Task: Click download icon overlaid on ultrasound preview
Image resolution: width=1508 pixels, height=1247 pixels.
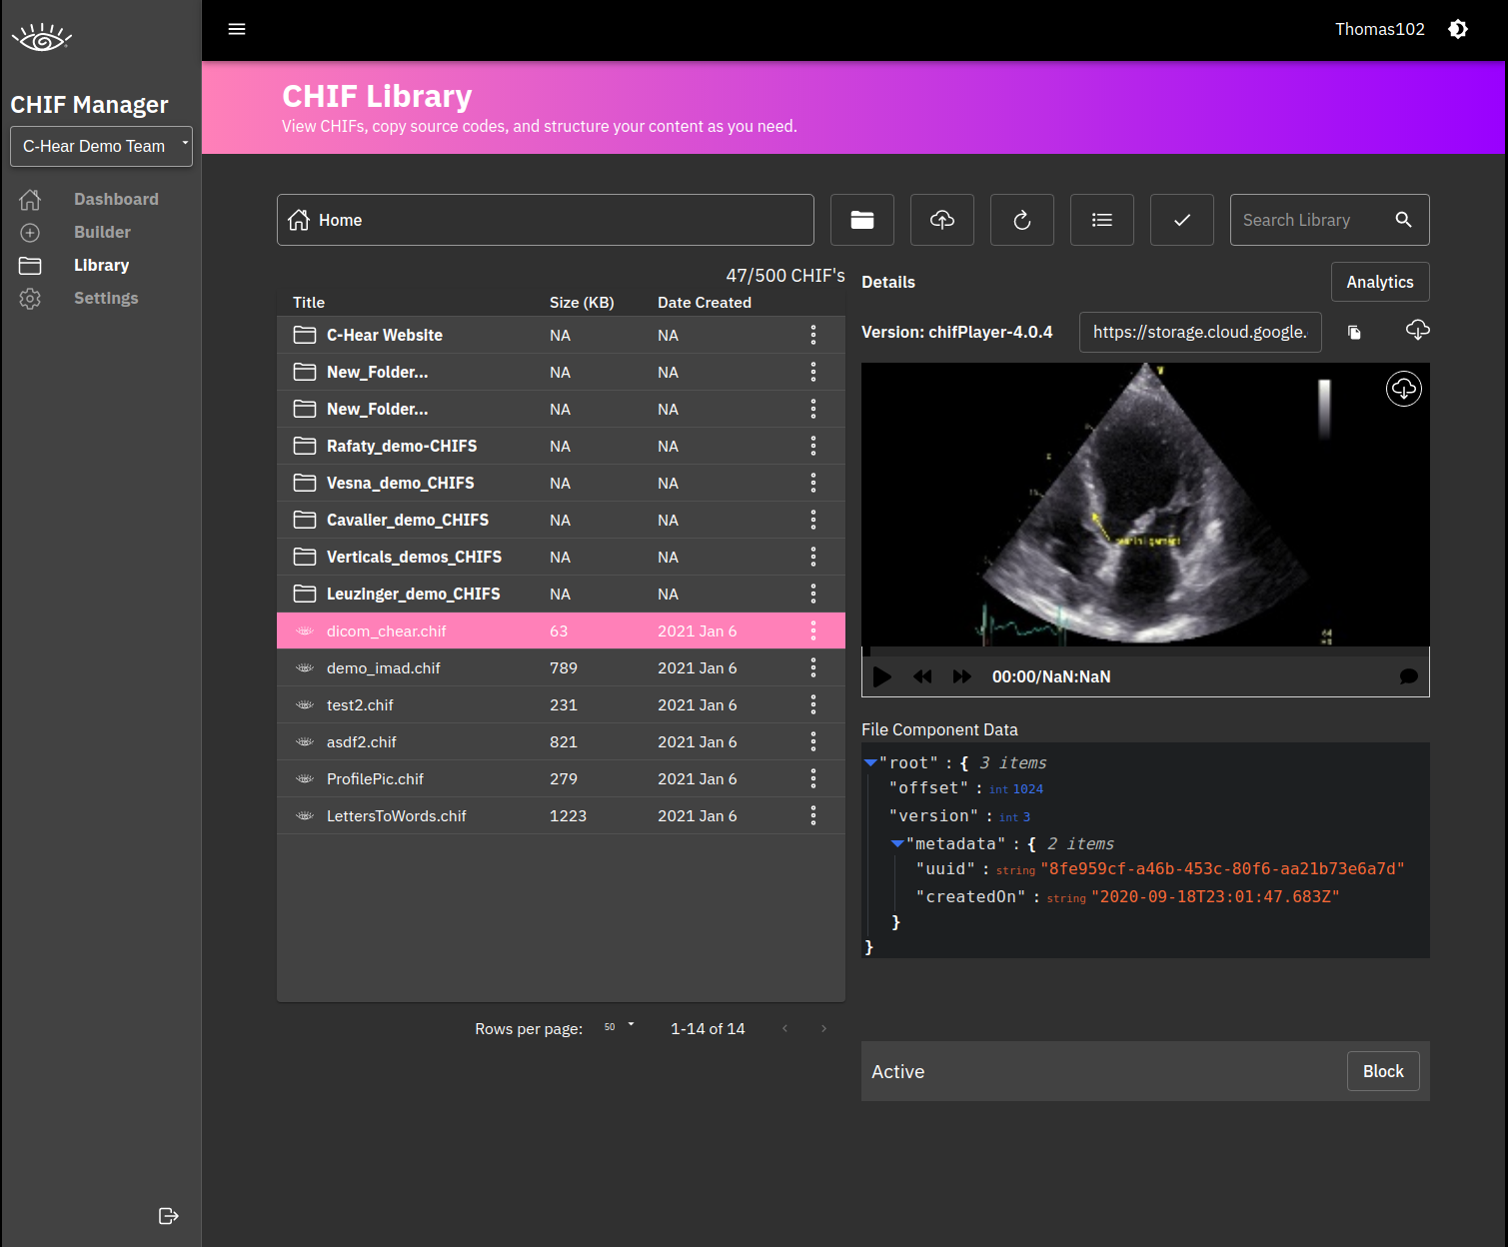Action: (1404, 389)
